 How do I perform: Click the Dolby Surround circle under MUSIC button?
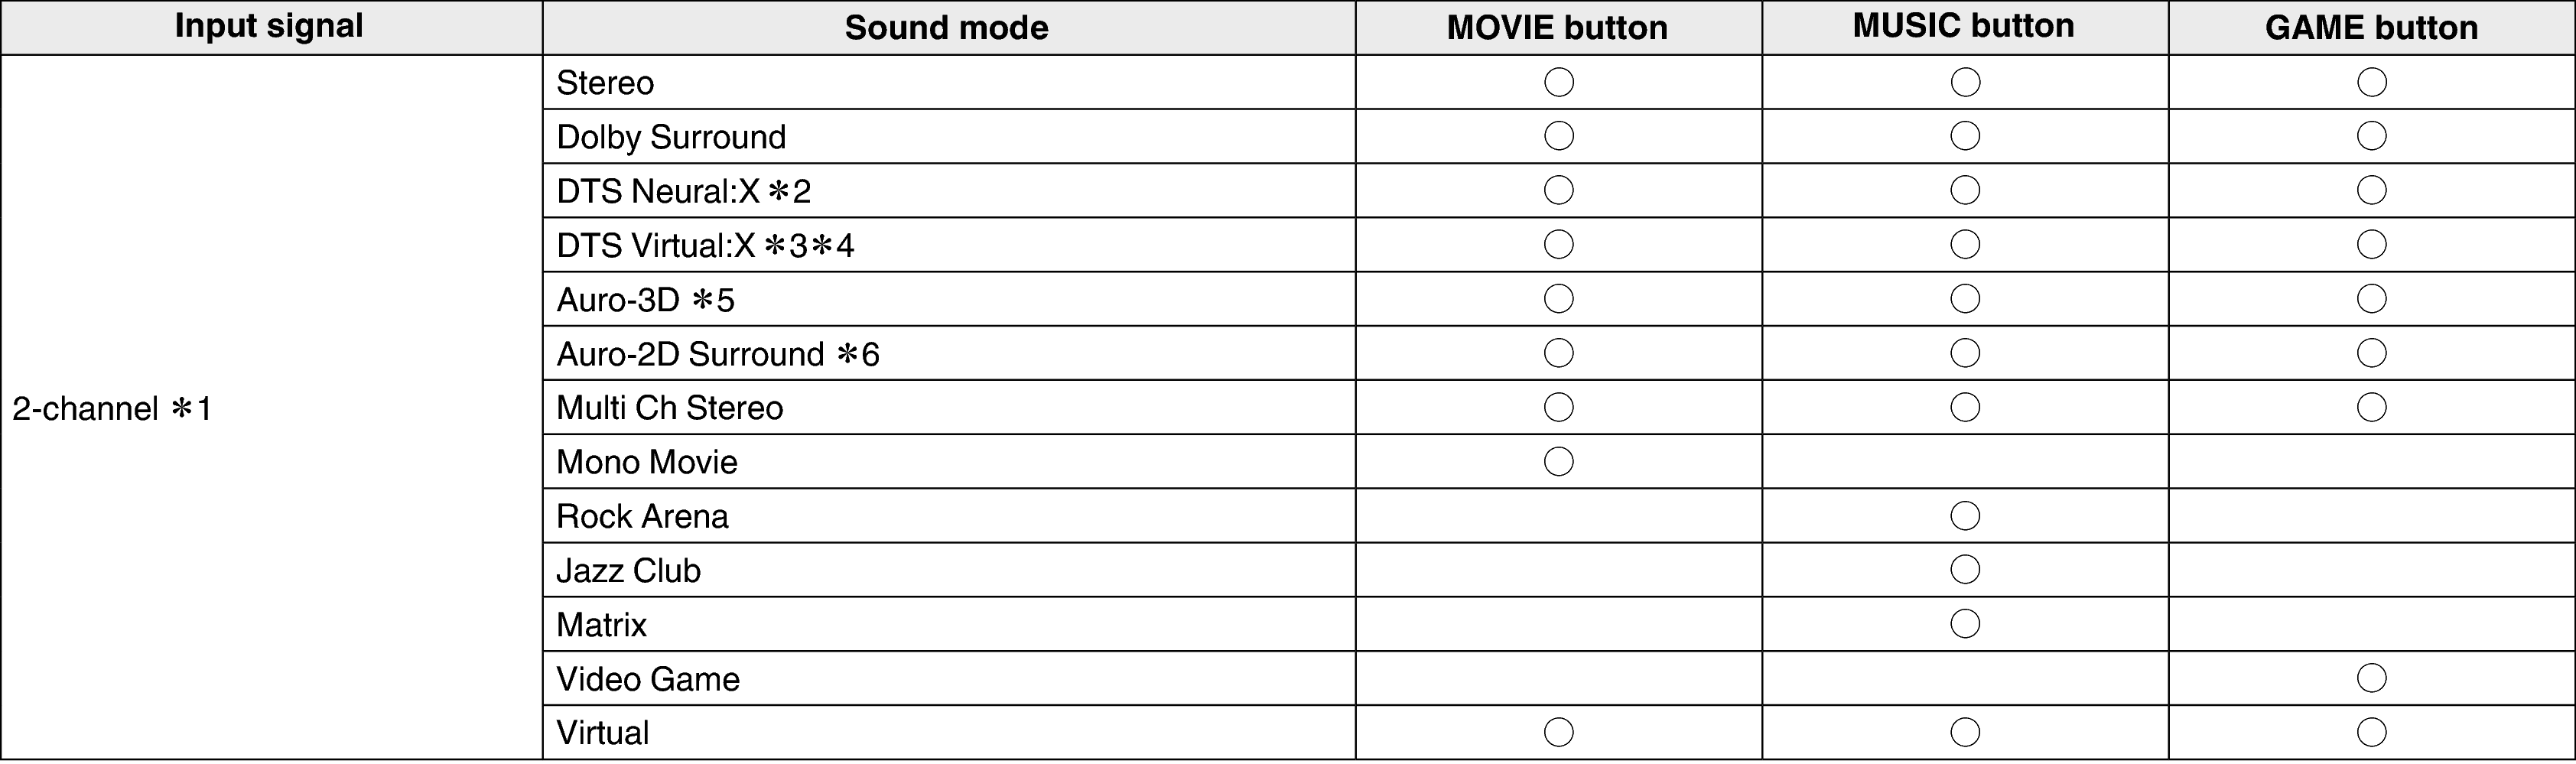(1965, 136)
